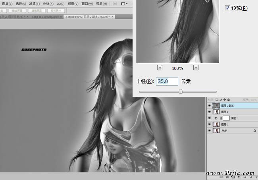Viewport: 258px width, 180px height.
Task: Hide the 图层 1 layer
Action: coord(209,124)
